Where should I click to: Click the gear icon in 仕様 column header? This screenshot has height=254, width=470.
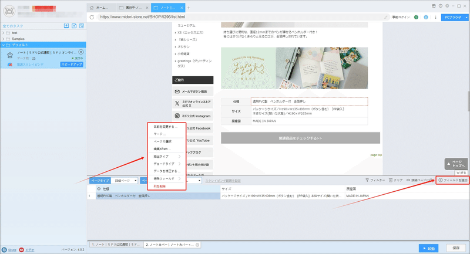[99, 189]
